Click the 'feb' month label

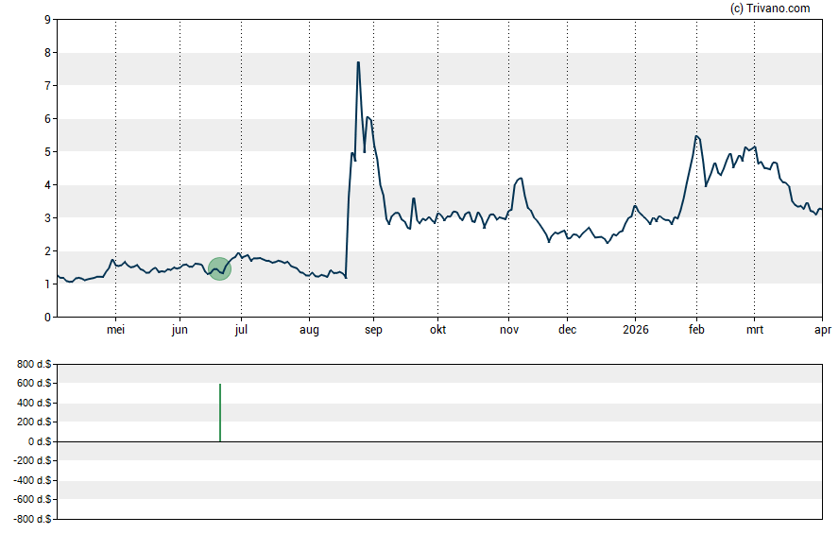point(697,331)
